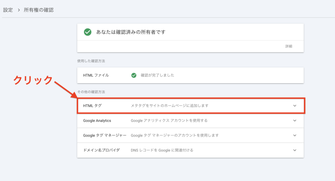Click the 確認が完了しました status text
335x181 pixels.
pos(157,75)
